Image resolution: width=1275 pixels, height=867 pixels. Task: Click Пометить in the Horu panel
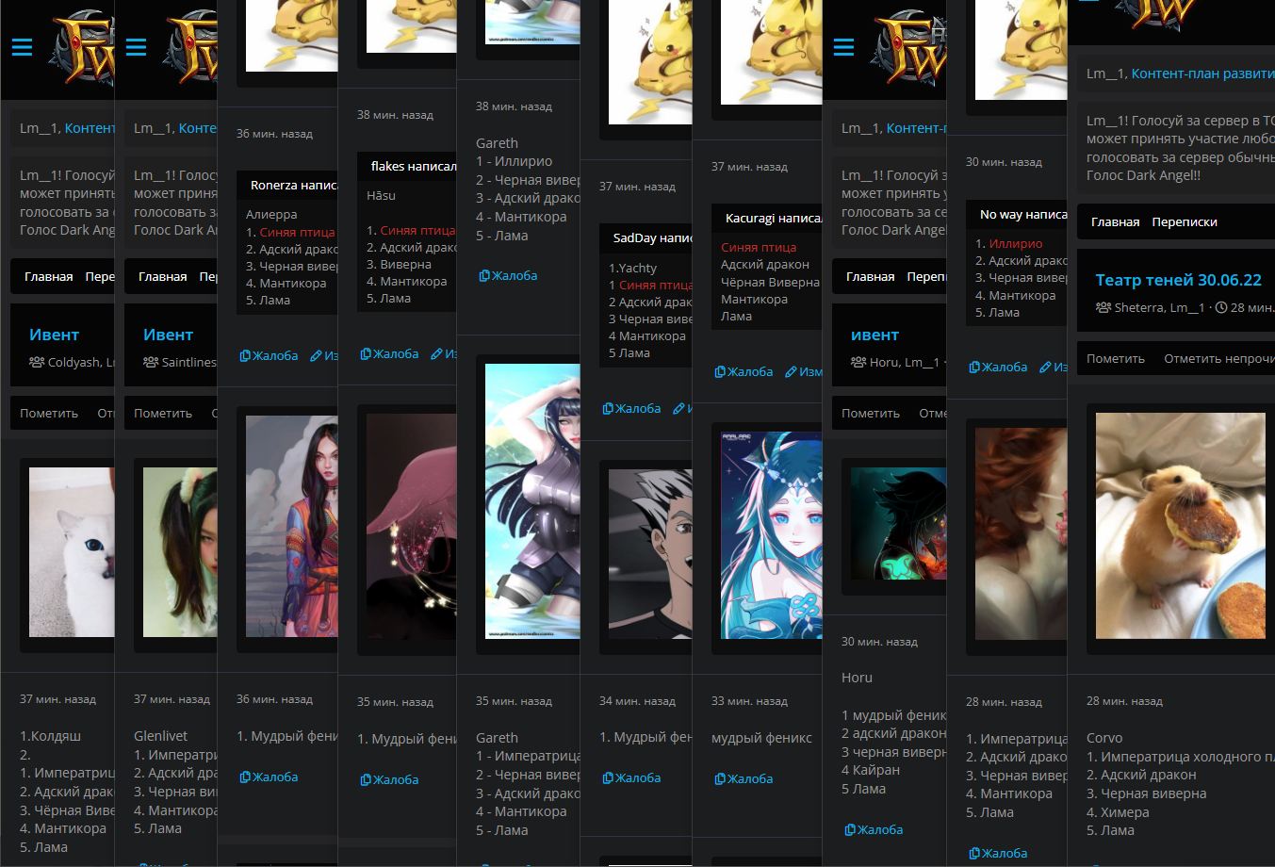(x=871, y=413)
